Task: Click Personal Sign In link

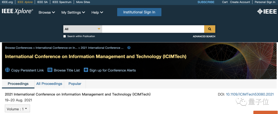Action: tap(265, 2)
